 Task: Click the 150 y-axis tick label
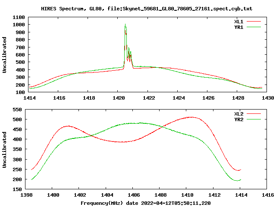point(17,189)
